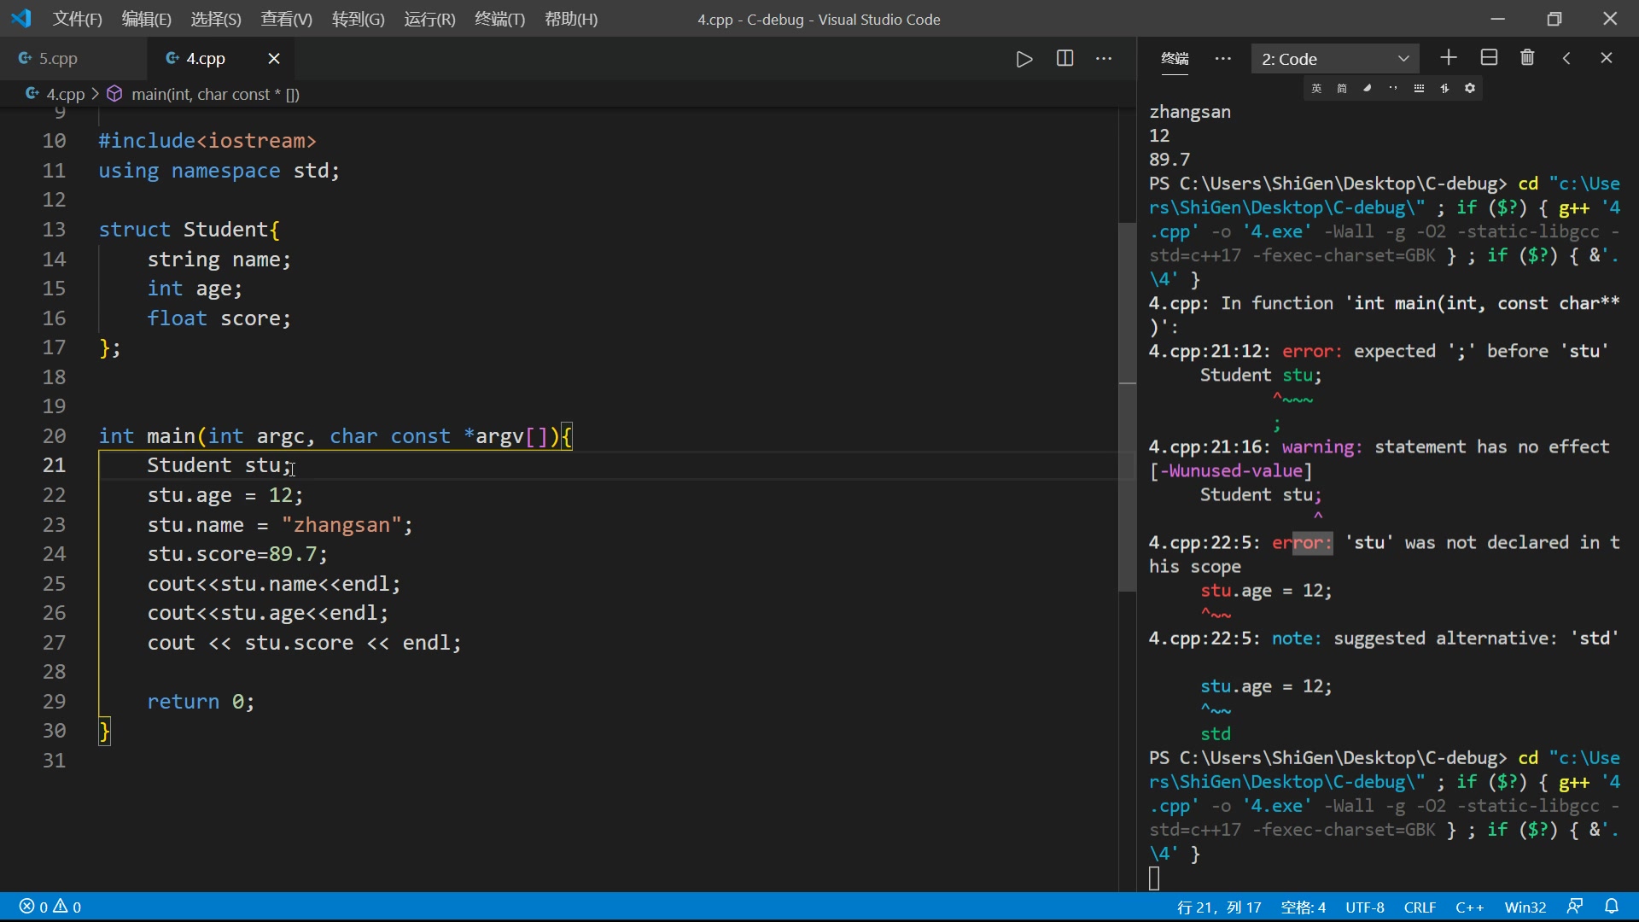Open notifications bell icon
Screen dimensions: 1639x922
click(1612, 906)
